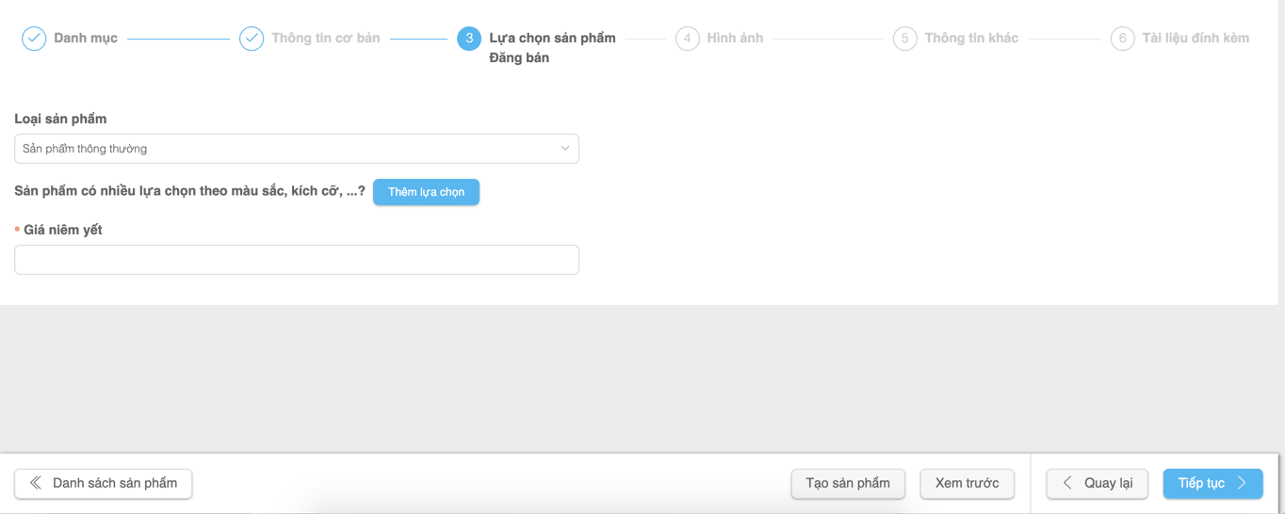Click Tiếp tục to continue
The height and width of the screenshot is (514, 1285).
coord(1213,484)
